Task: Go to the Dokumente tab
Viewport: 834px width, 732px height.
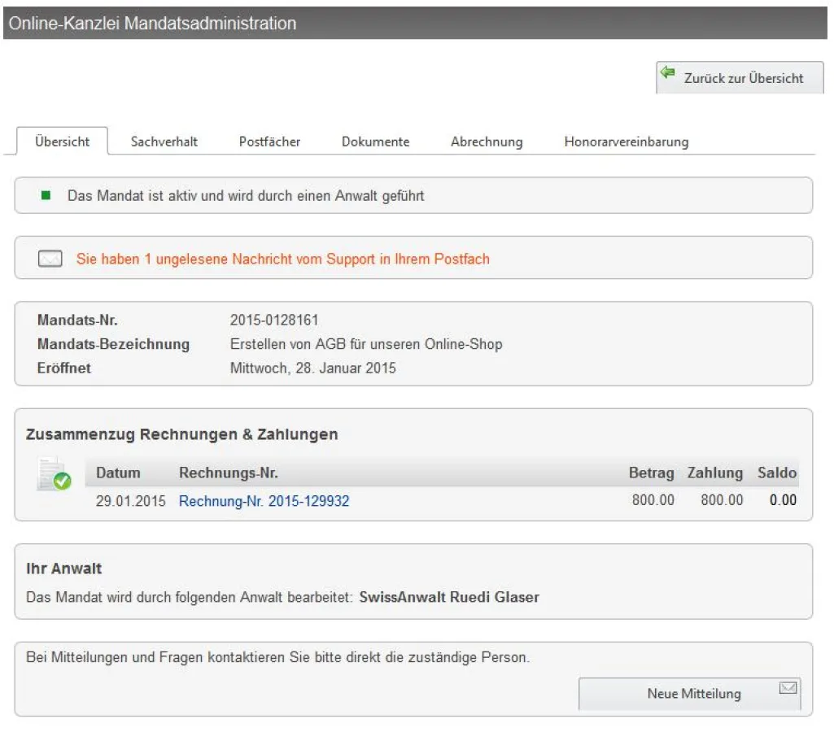Action: (x=375, y=142)
